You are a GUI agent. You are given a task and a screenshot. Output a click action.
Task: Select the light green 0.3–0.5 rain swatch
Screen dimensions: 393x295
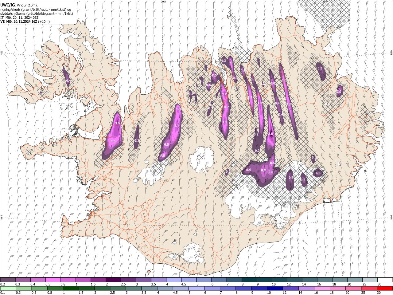pos(24,288)
